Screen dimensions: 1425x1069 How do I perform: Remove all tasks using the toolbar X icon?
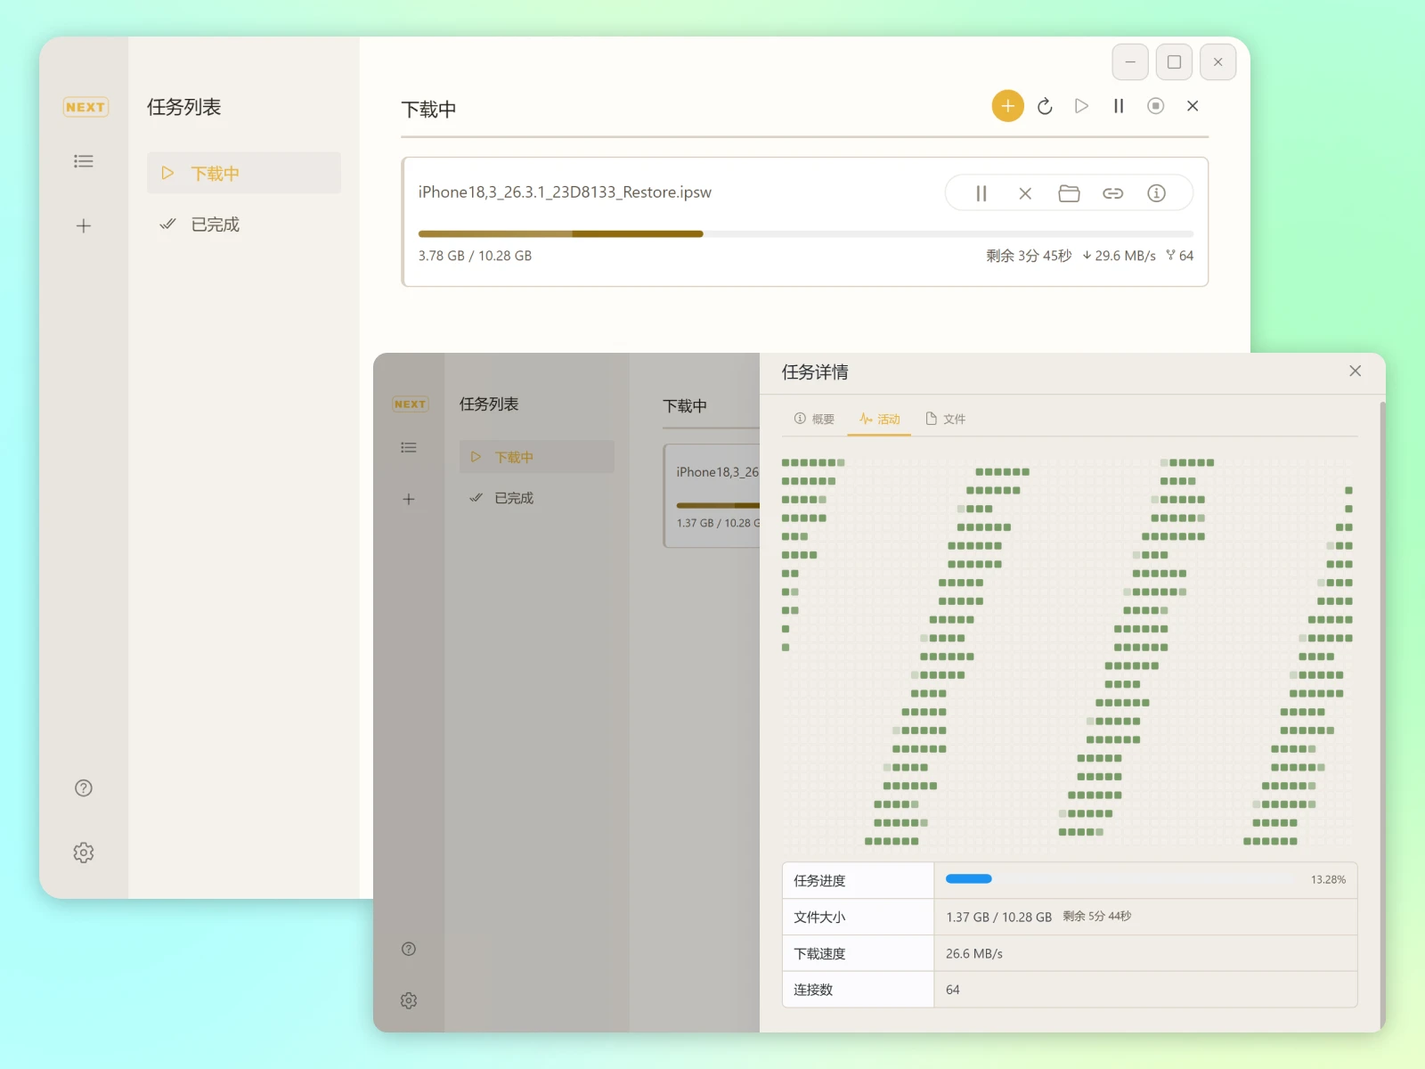[x=1193, y=106]
